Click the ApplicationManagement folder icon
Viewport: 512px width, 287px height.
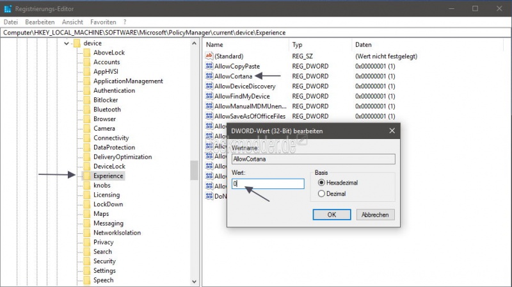click(x=87, y=81)
